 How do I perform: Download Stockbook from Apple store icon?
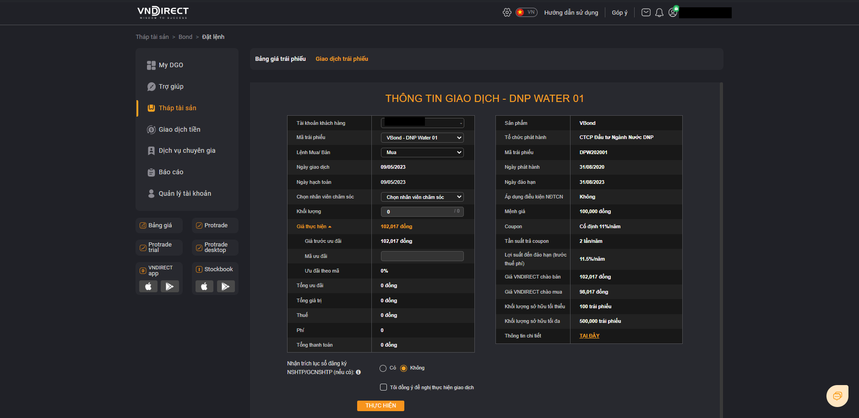[204, 286]
